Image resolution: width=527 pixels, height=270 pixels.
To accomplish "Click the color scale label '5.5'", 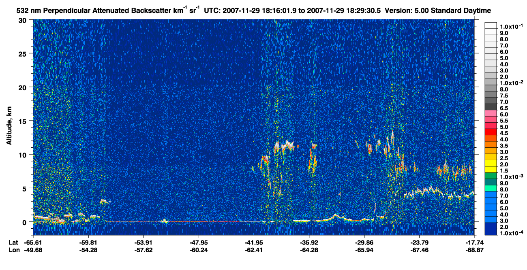I will click(503, 121).
